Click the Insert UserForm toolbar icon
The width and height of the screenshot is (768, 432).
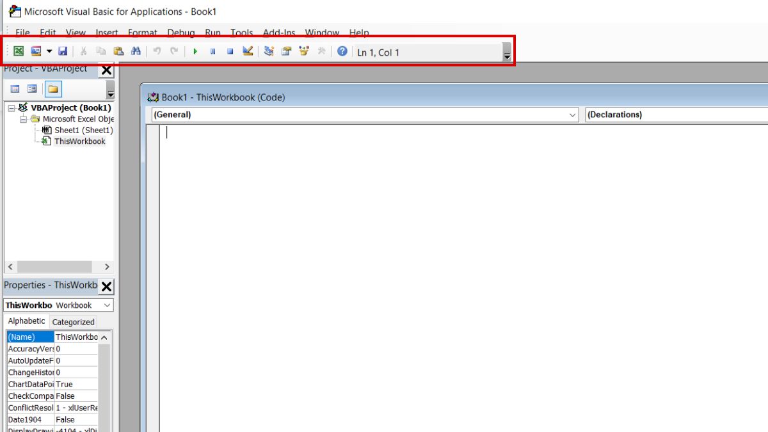click(36, 52)
